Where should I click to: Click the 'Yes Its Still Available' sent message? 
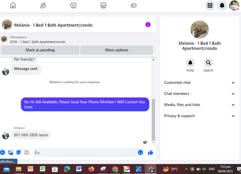pos(85,105)
